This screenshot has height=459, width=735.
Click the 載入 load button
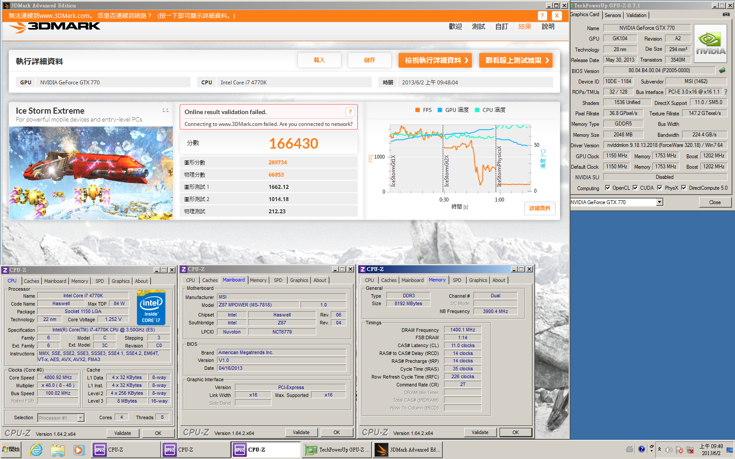coord(319,60)
